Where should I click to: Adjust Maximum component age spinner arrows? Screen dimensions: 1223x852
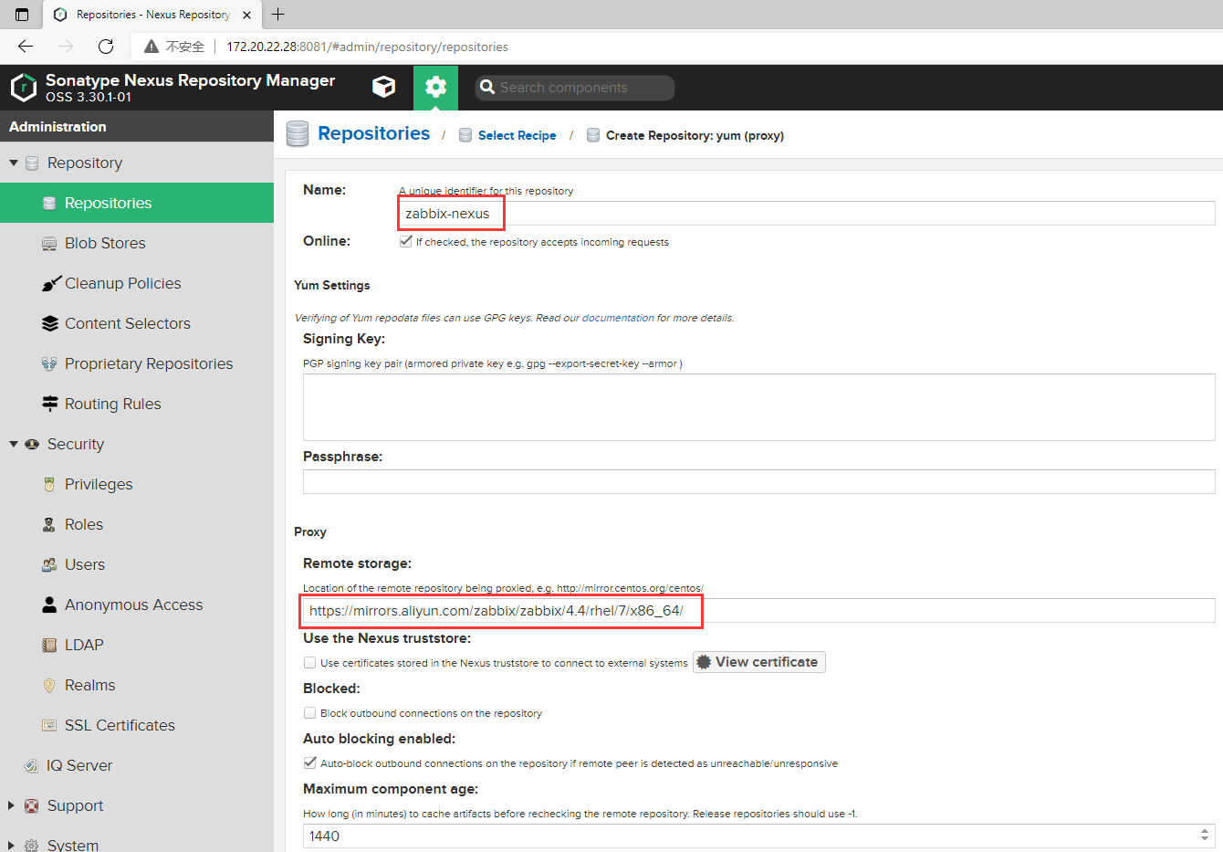tap(1205, 836)
